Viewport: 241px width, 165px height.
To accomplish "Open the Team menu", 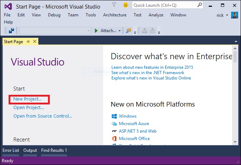I will (x=73, y=15).
